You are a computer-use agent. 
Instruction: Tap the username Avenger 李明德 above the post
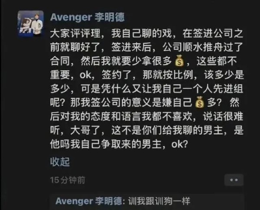pos(87,17)
